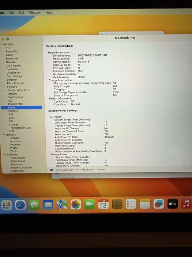Select Disabled Software in sidebar
Viewport: 192px width, 257px height.
tap(22, 168)
